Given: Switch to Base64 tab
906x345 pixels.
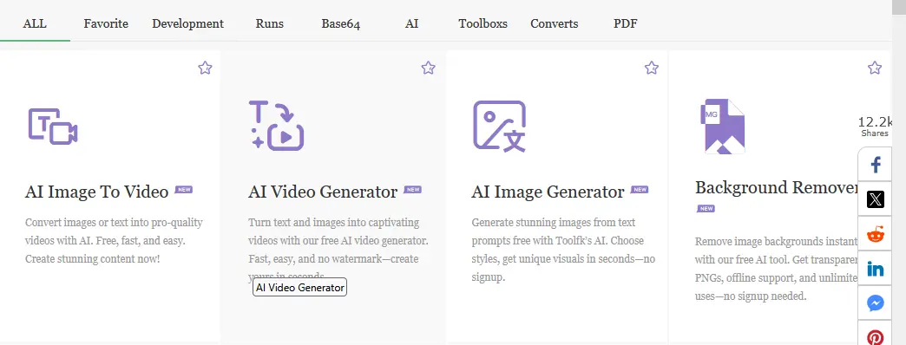Looking at the screenshot, I should [x=341, y=23].
